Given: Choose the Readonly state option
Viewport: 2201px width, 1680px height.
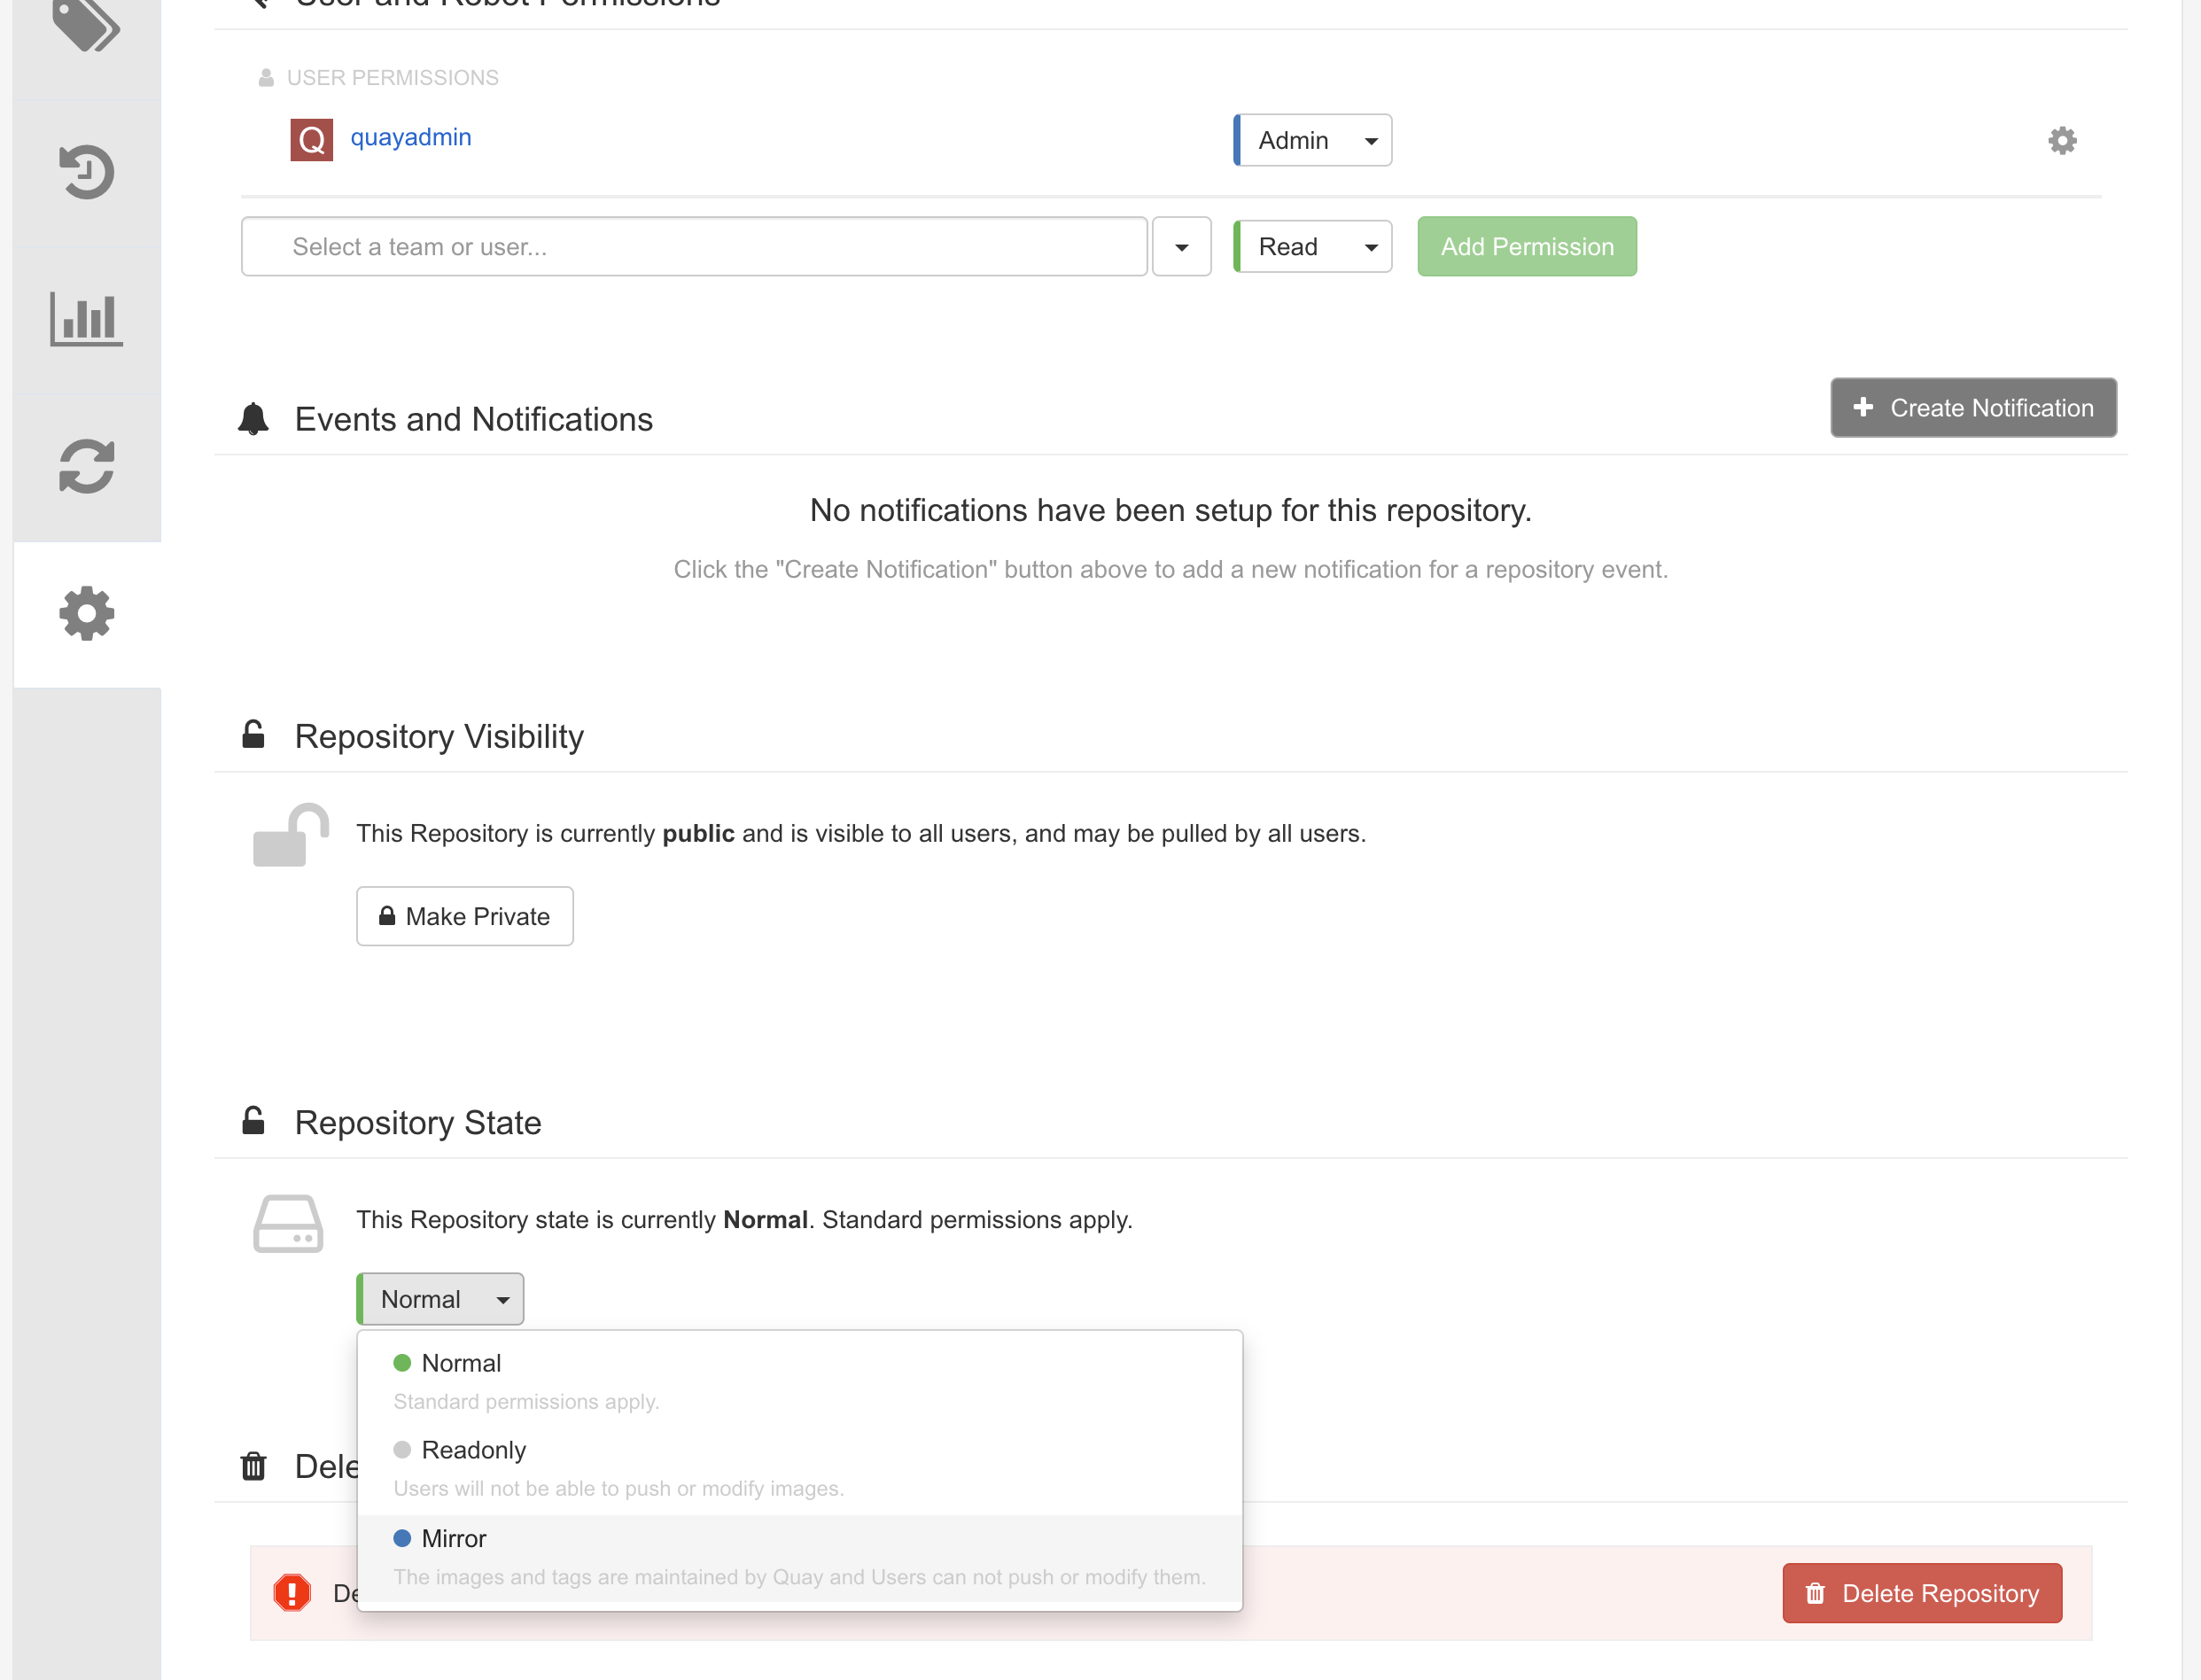Looking at the screenshot, I should (473, 1451).
